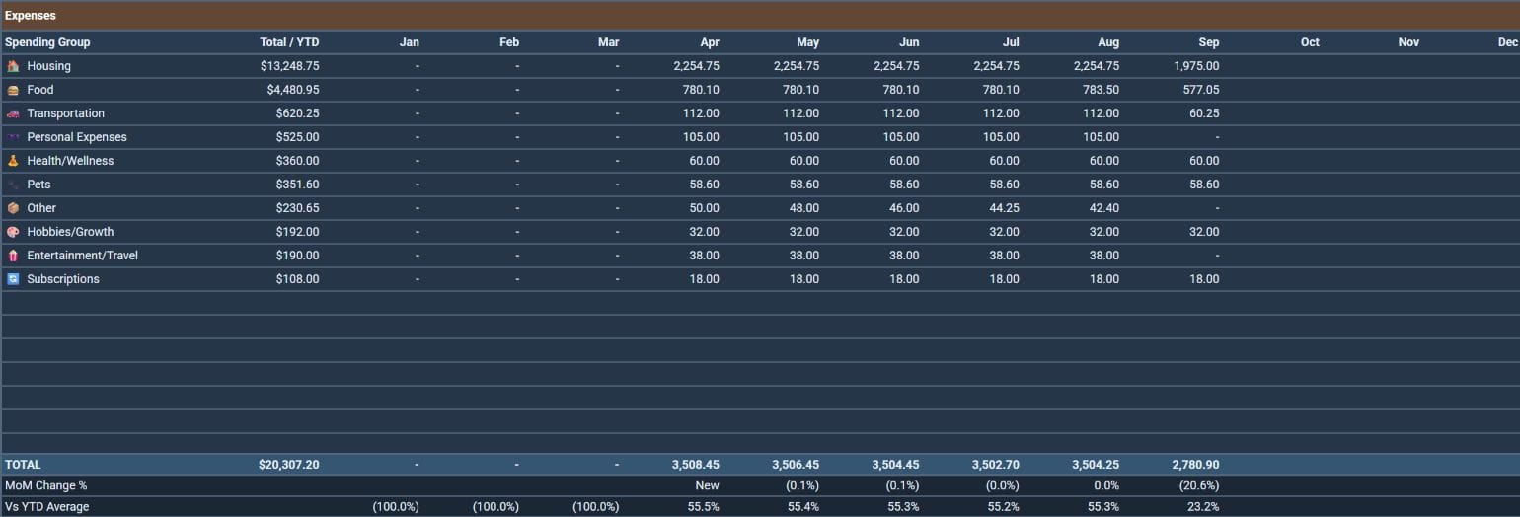1520x517 pixels.
Task: Select Apr total 3,508.45
Action: [697, 464]
